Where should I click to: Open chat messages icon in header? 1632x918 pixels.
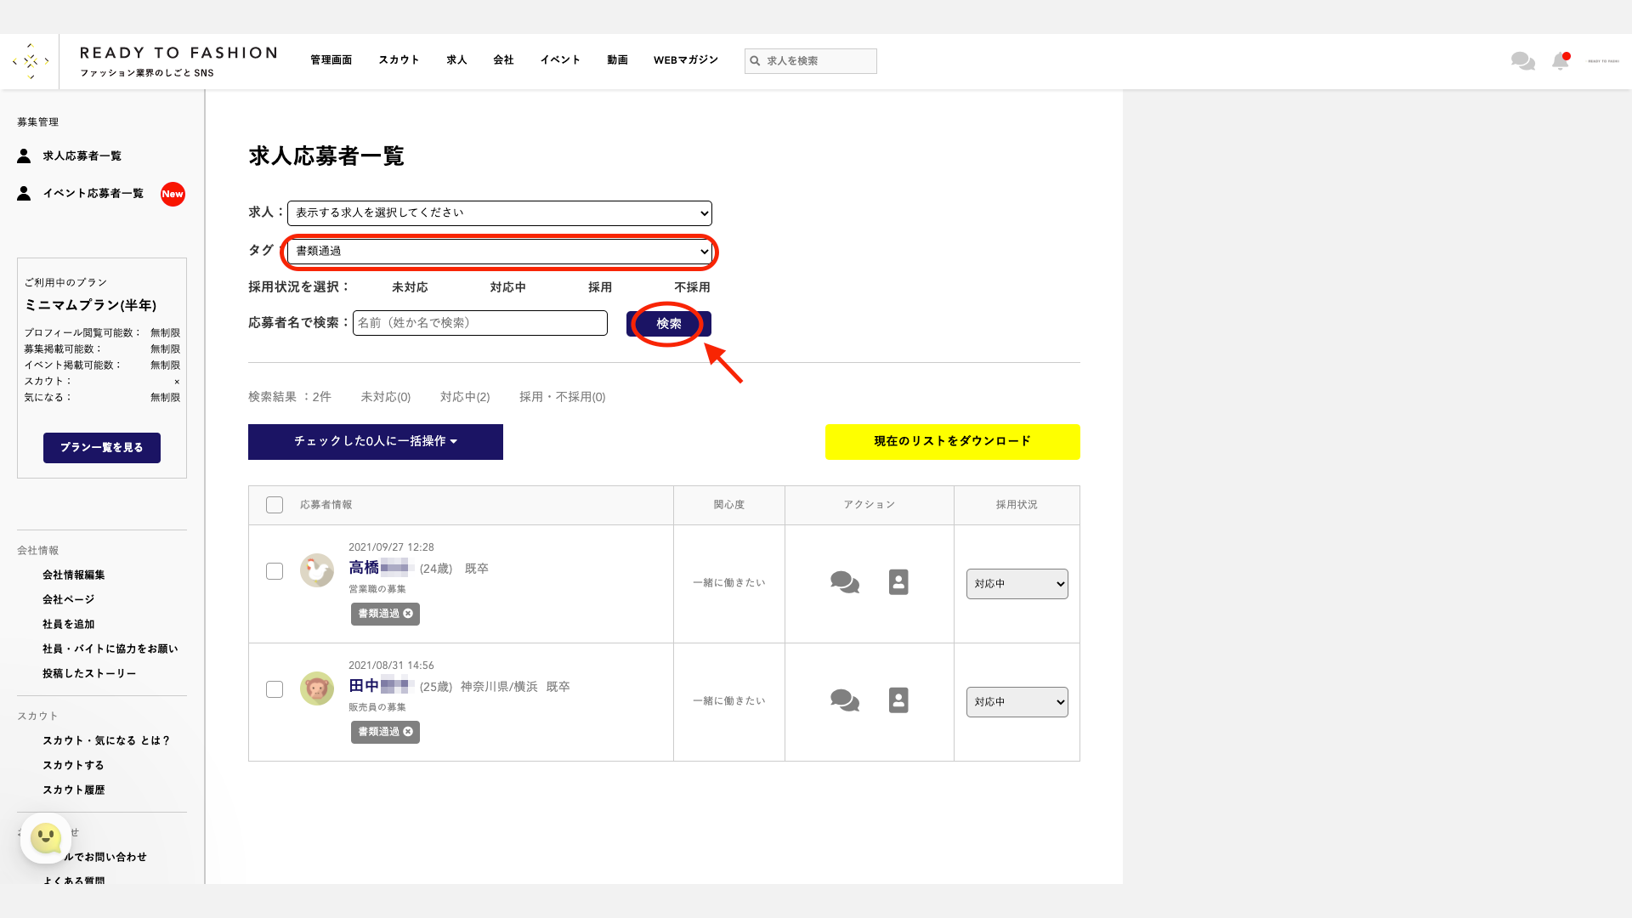click(1522, 61)
